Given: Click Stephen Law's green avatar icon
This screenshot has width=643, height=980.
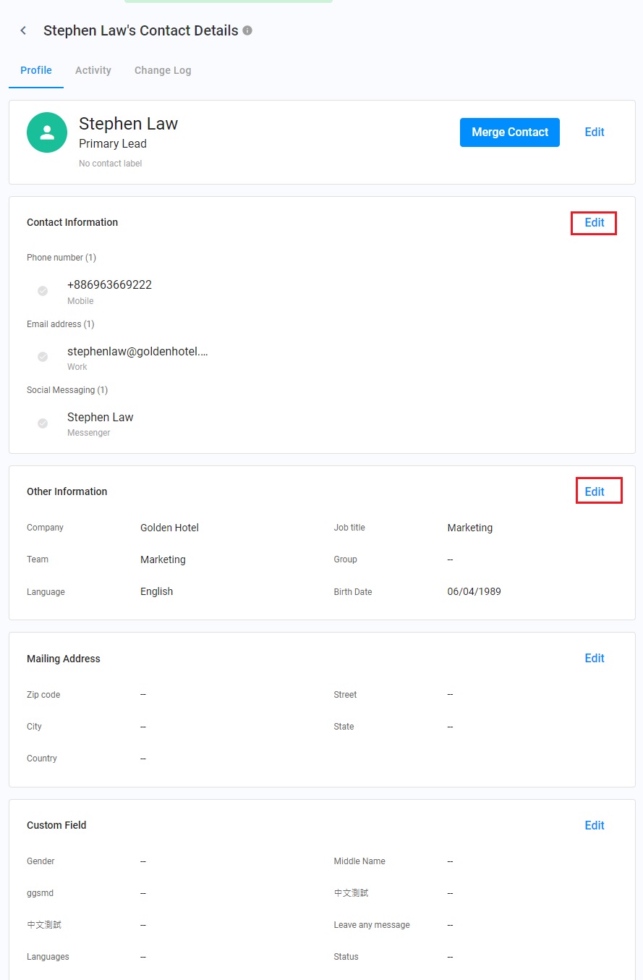Looking at the screenshot, I should pos(47,132).
